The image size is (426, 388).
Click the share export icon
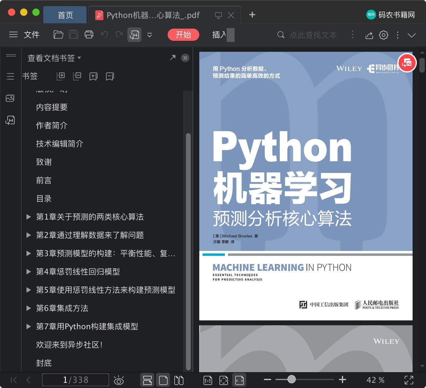369,35
